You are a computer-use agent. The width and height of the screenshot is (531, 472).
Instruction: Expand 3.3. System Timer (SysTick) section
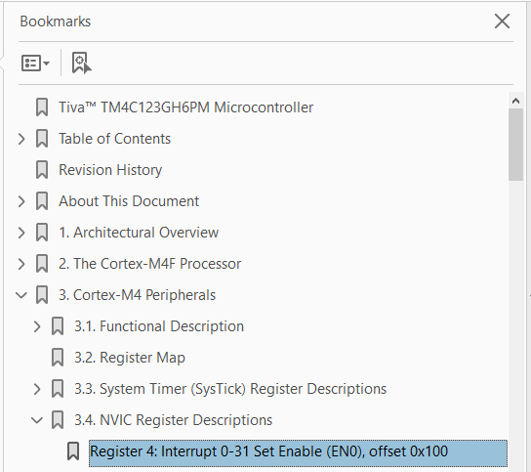[37, 389]
